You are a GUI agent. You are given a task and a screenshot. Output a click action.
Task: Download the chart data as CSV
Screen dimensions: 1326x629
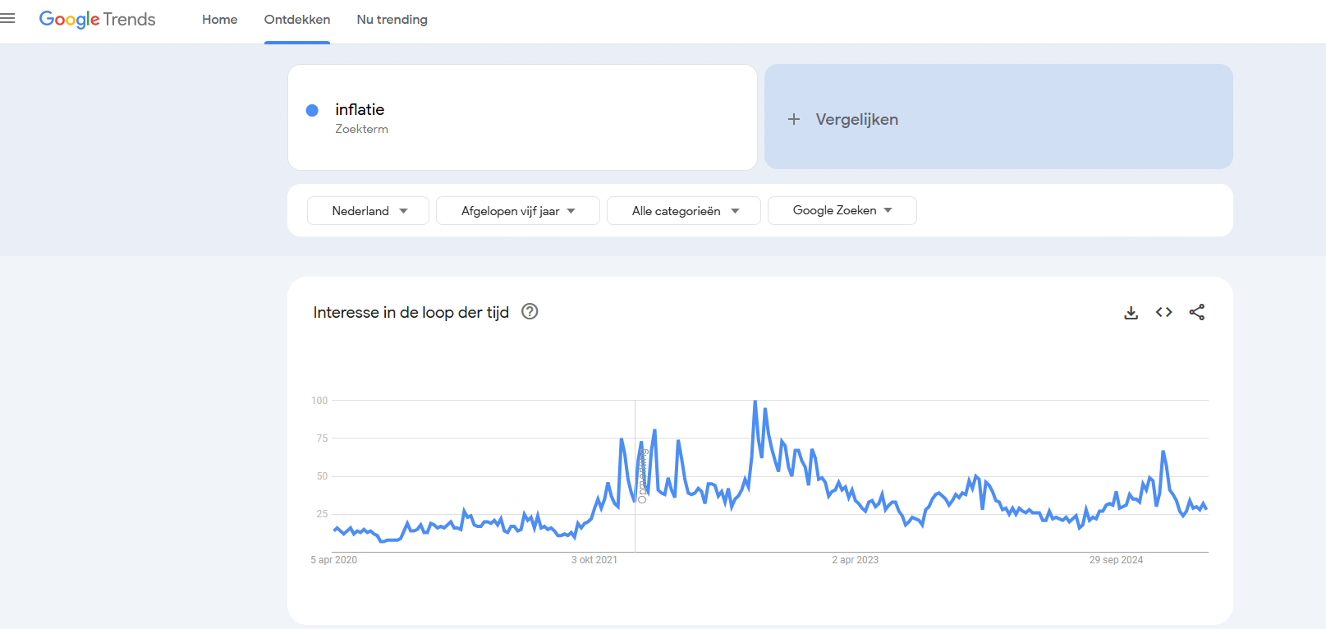(x=1131, y=312)
